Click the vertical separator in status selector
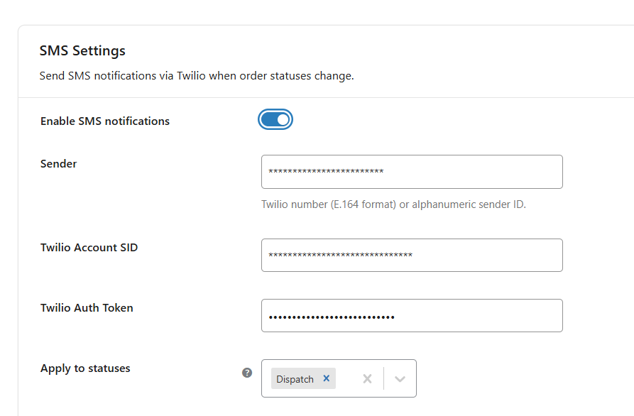Screen dimensions: 634x416 coord(383,378)
